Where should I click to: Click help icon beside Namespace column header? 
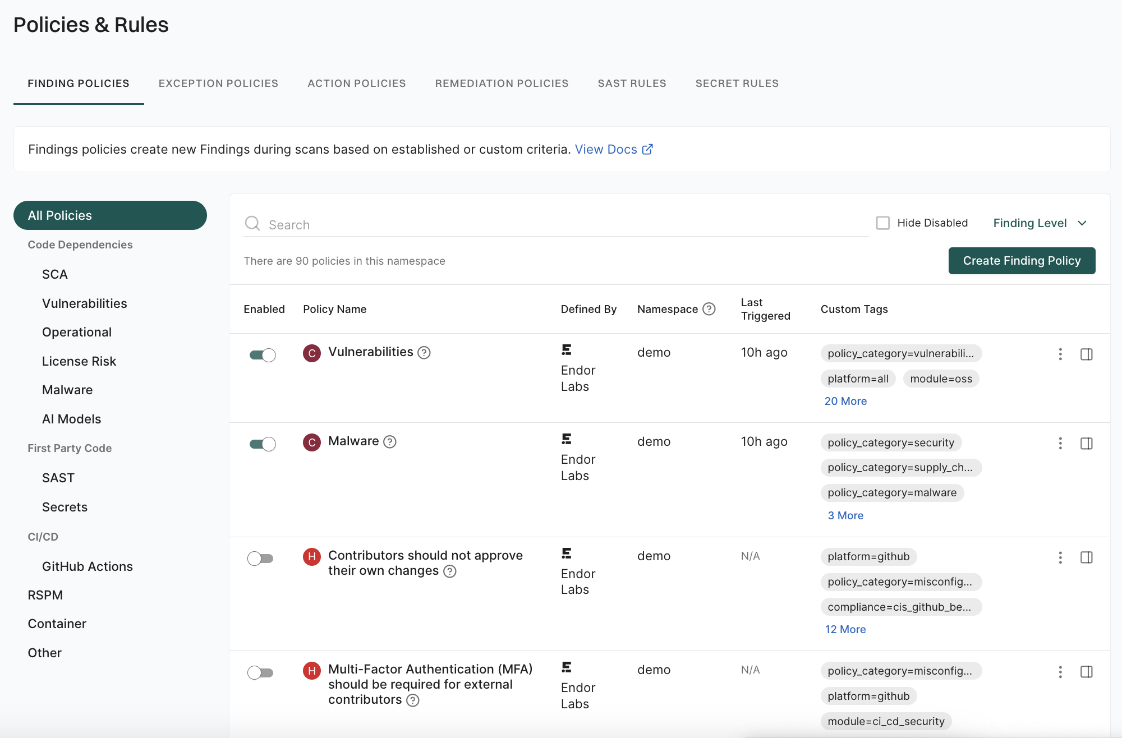(709, 309)
